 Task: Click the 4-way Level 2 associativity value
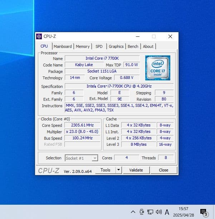coord(165,138)
